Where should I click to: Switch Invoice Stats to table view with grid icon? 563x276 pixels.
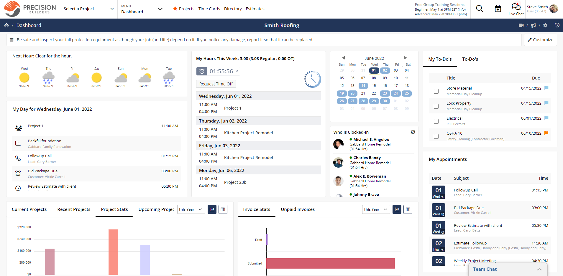pyautogui.click(x=408, y=209)
